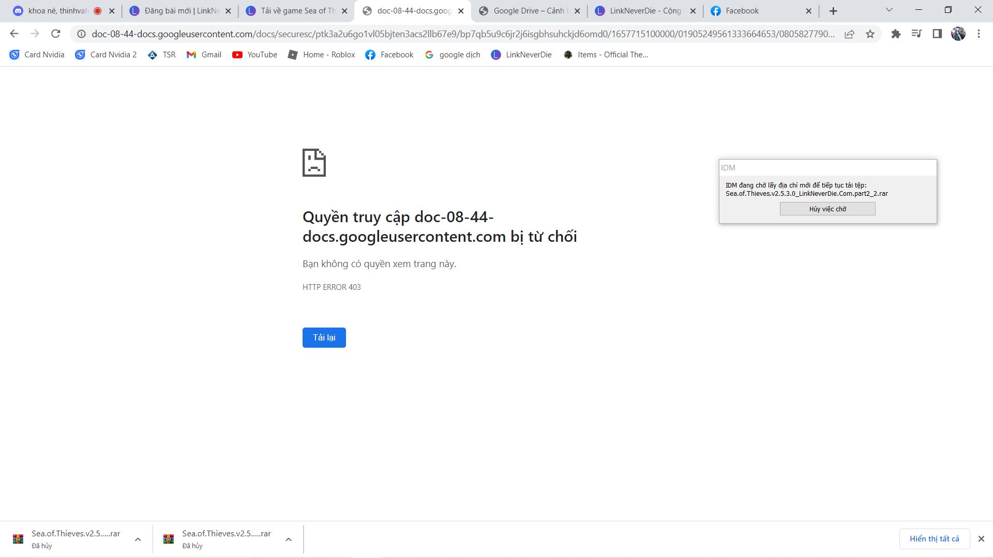Toggle the browser side panel icon
Viewport: 993px width, 558px height.
click(x=937, y=34)
